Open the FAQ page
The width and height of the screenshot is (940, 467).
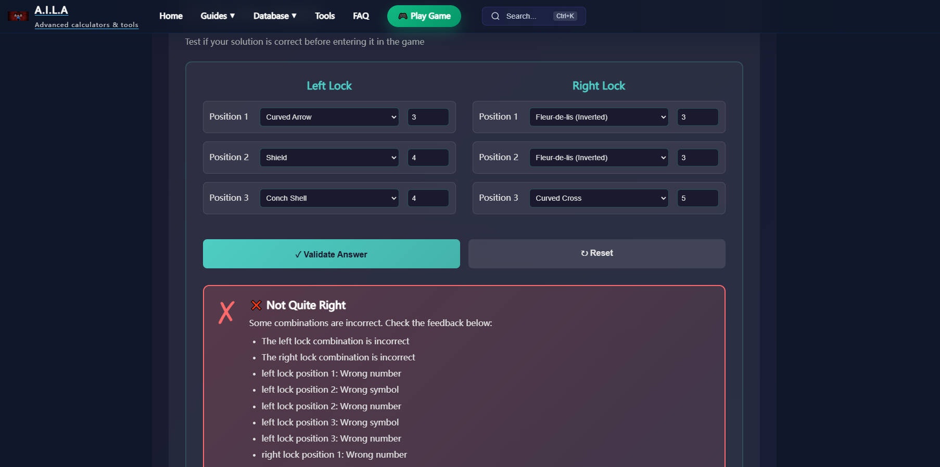[361, 16]
